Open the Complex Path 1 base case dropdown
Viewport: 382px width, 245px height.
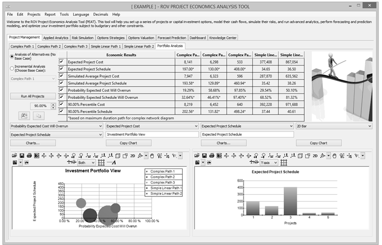tap(33, 79)
